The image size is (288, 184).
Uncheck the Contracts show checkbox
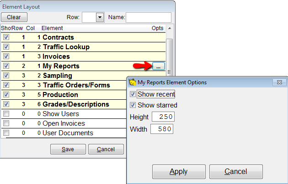[6, 37]
